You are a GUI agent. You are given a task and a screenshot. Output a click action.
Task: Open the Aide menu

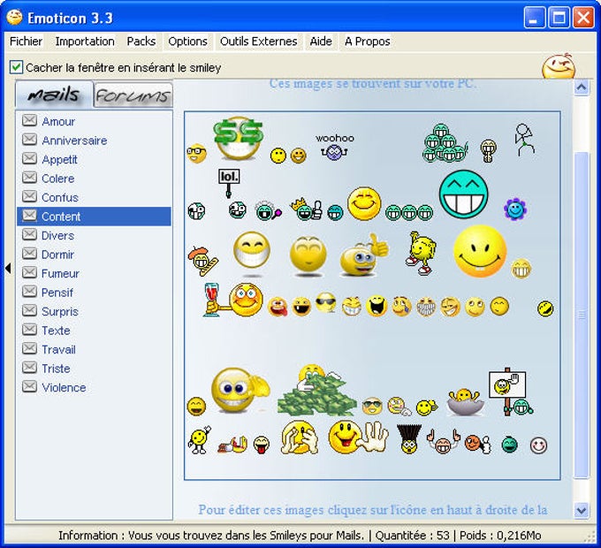coord(321,42)
